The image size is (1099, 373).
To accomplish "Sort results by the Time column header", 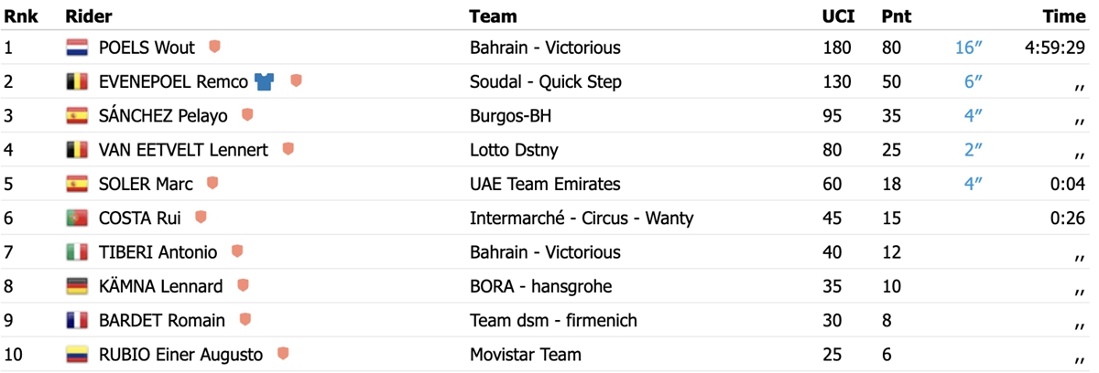I will pyautogui.click(x=1064, y=16).
